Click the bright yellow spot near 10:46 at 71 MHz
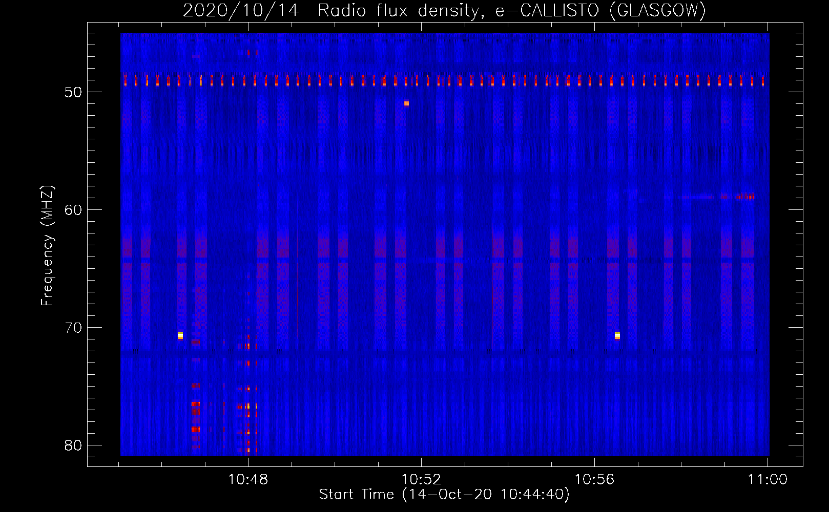The image size is (829, 512). pyautogui.click(x=180, y=335)
